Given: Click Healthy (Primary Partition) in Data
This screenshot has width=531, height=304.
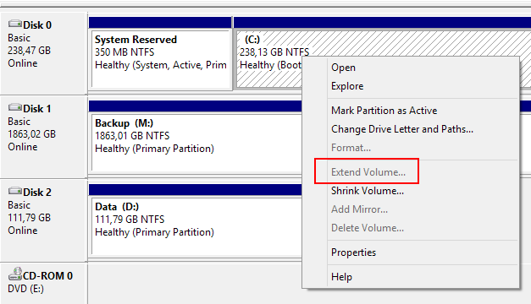Looking at the screenshot, I should coord(154,232).
